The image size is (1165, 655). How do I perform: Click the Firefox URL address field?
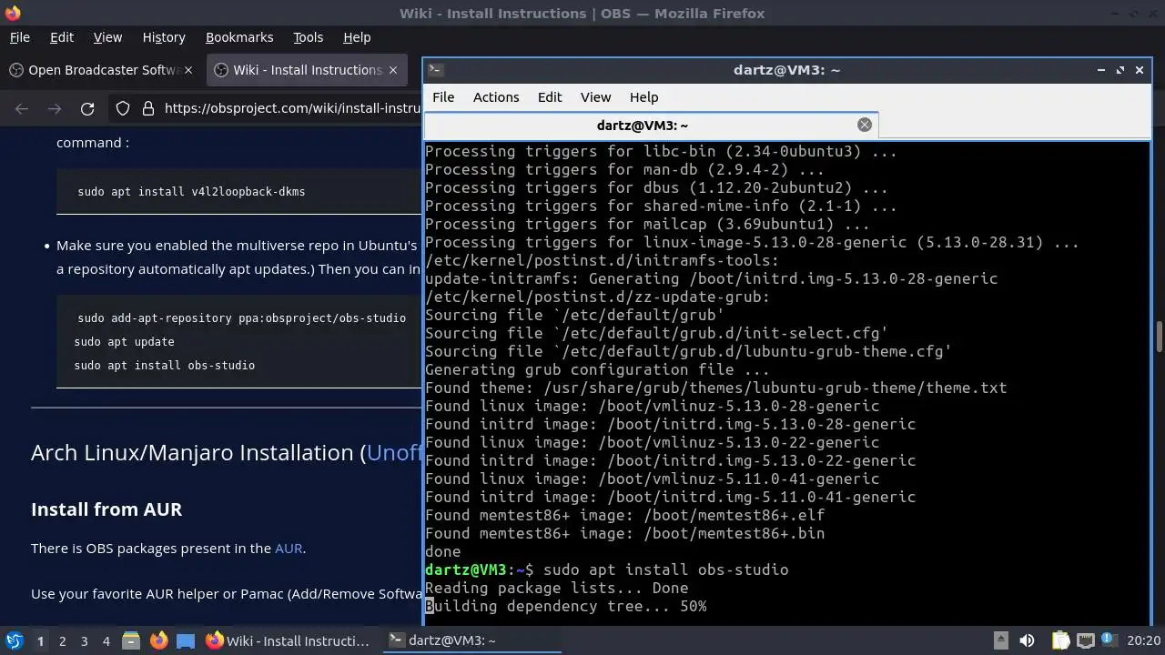291,108
